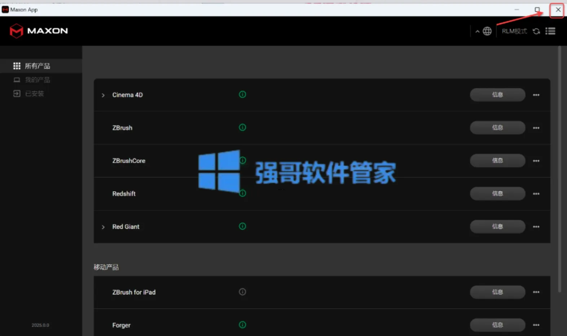Expand the Red Giant product row

(x=103, y=227)
